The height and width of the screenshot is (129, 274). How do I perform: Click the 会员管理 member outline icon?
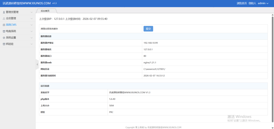(4, 18)
